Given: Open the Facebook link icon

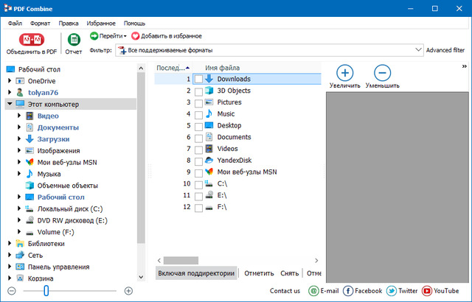Looking at the screenshot, I should (349, 291).
